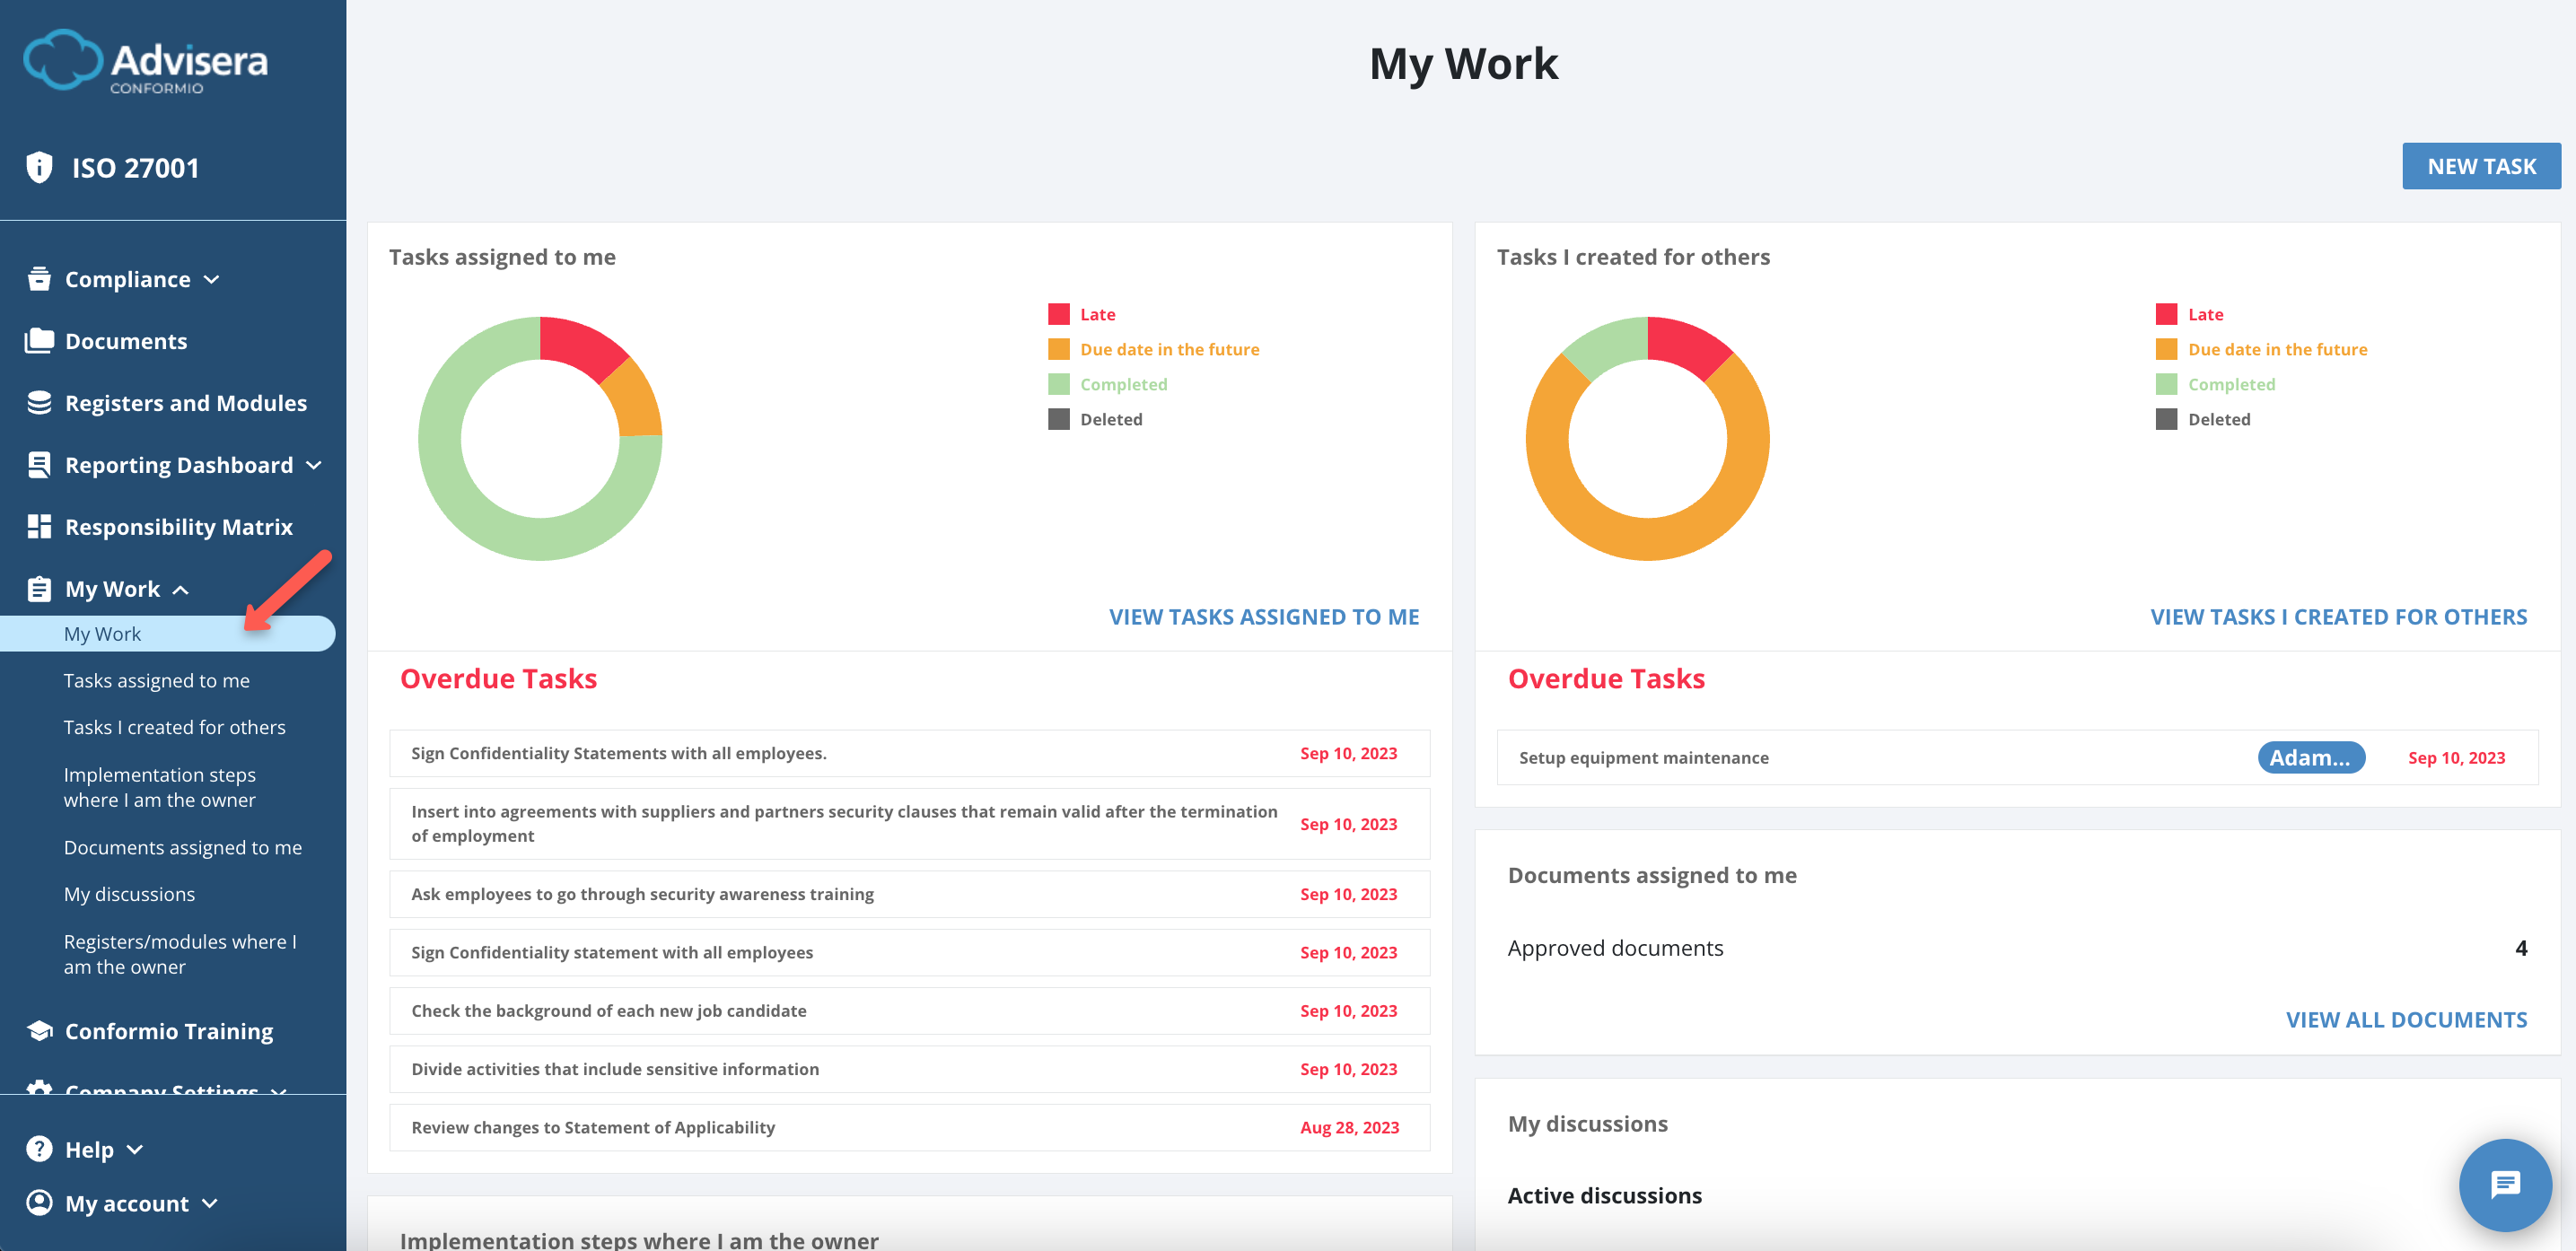Toggle the Deleted legend in Tasks assigned to me

1110,419
